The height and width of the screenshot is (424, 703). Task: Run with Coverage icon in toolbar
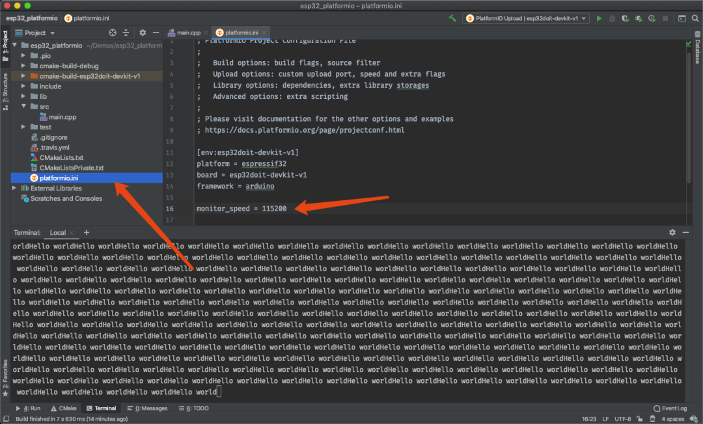[x=626, y=19]
